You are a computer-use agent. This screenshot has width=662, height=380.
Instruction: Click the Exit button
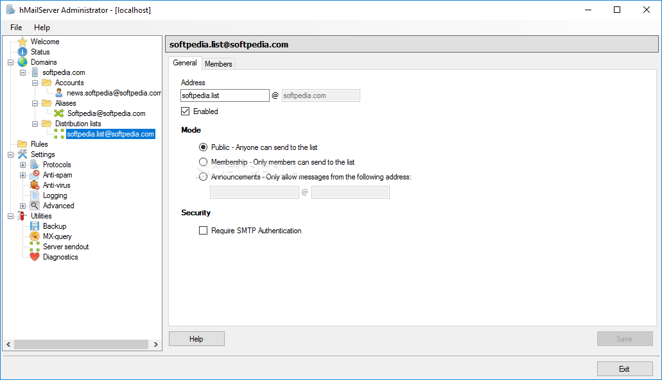[x=624, y=369]
